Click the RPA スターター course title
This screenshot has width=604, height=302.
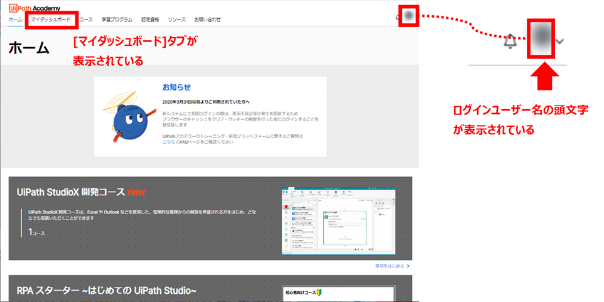(x=107, y=291)
